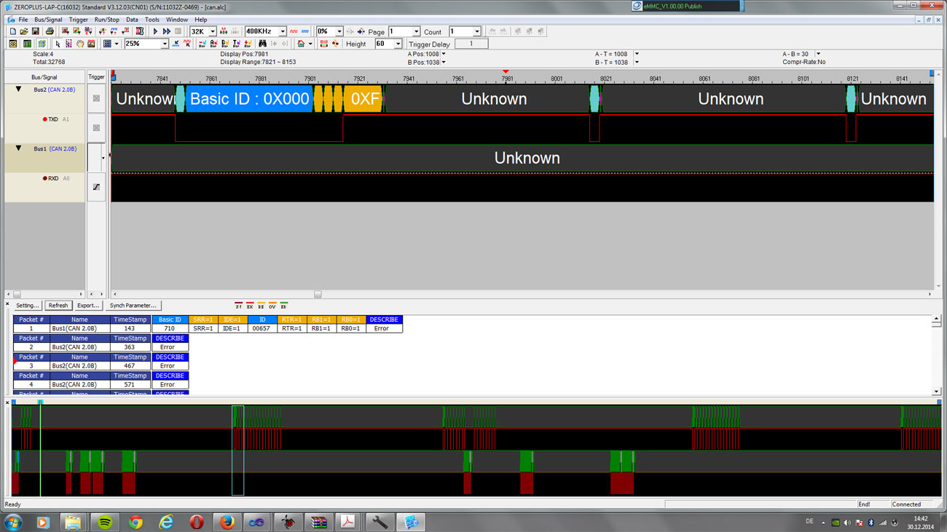Image resolution: width=947 pixels, height=532 pixels.
Task: Click the first second-row toolbar icon
Action: [x=12, y=44]
